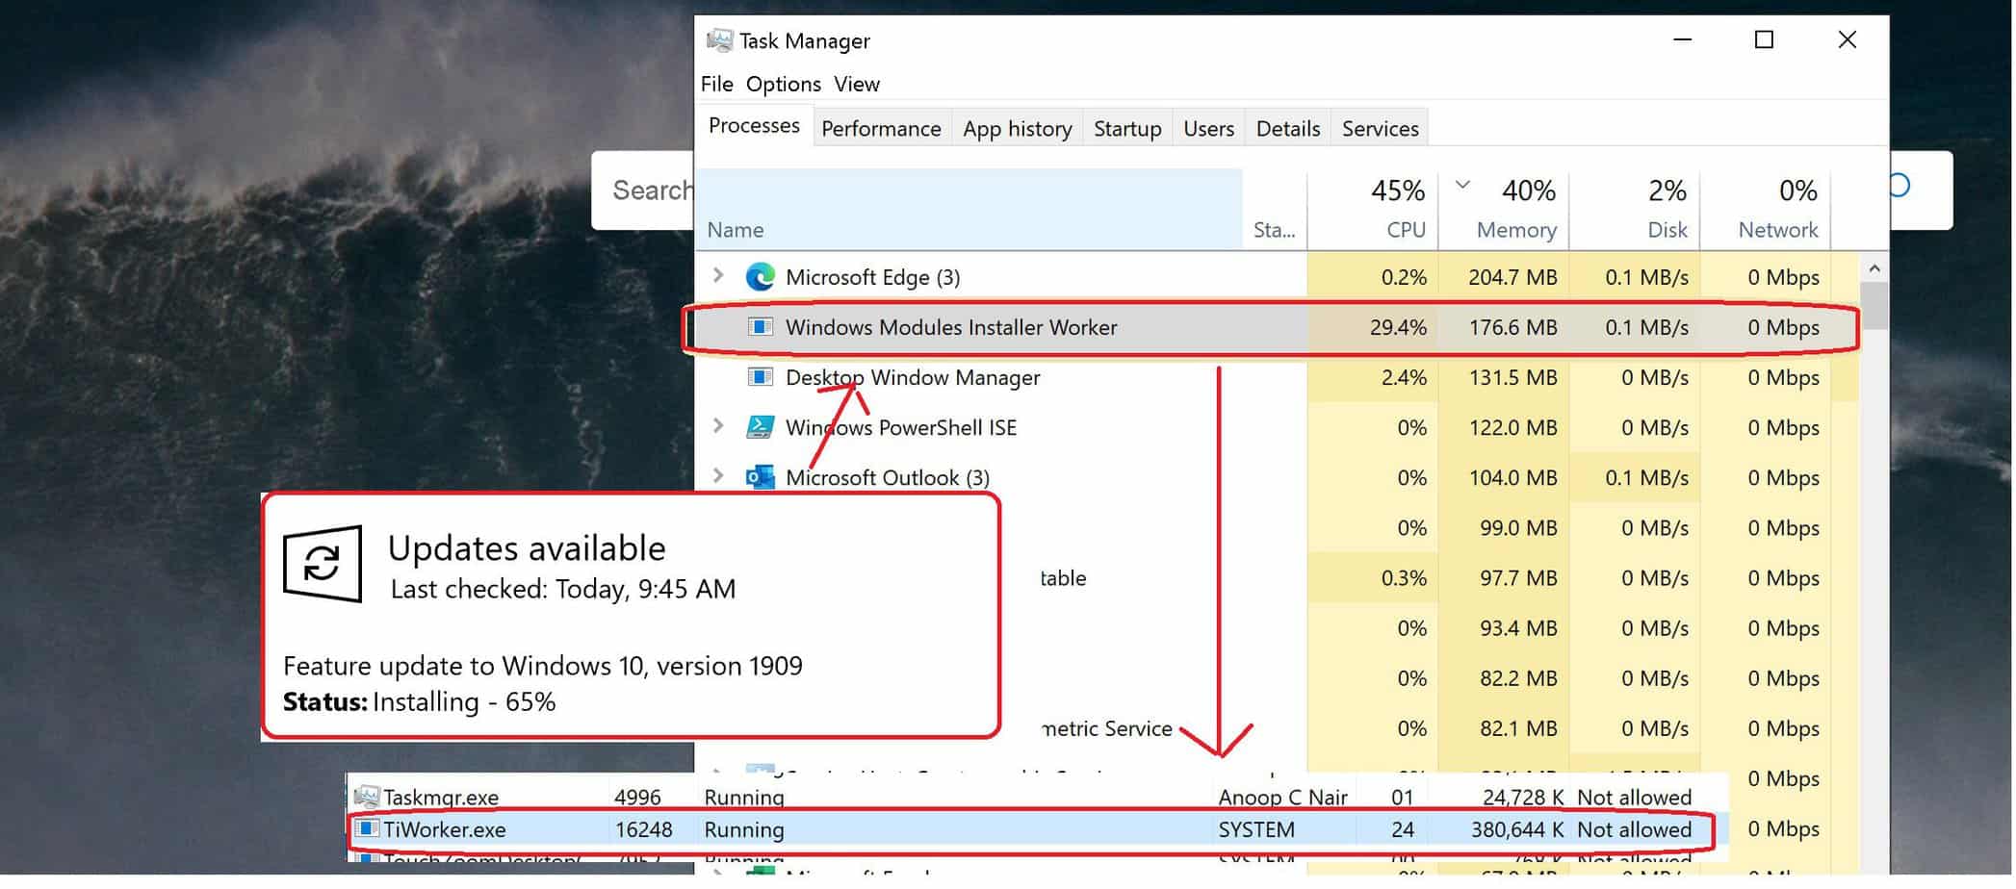Click the 204.7 MB memory value
The height and width of the screenshot is (889, 2016).
pyautogui.click(x=1512, y=277)
